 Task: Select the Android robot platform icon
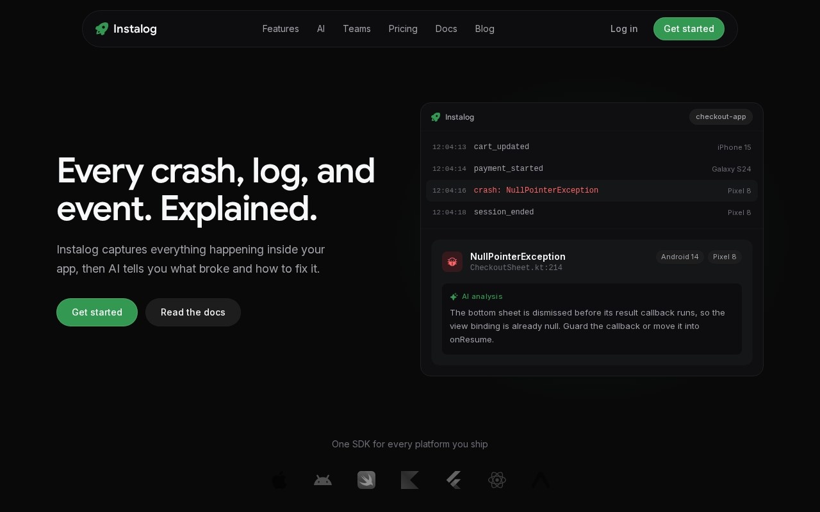(323, 480)
